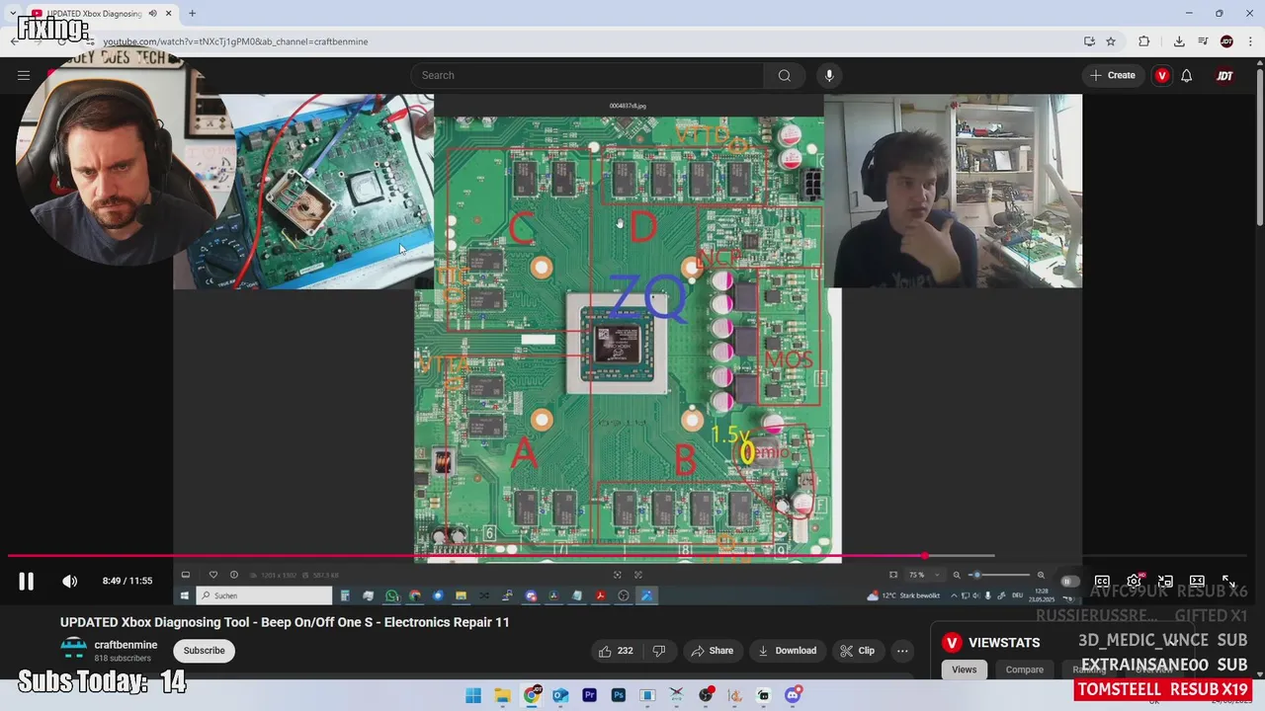The height and width of the screenshot is (711, 1265).
Task: Start voice search with the microphone
Action: [x=829, y=75]
